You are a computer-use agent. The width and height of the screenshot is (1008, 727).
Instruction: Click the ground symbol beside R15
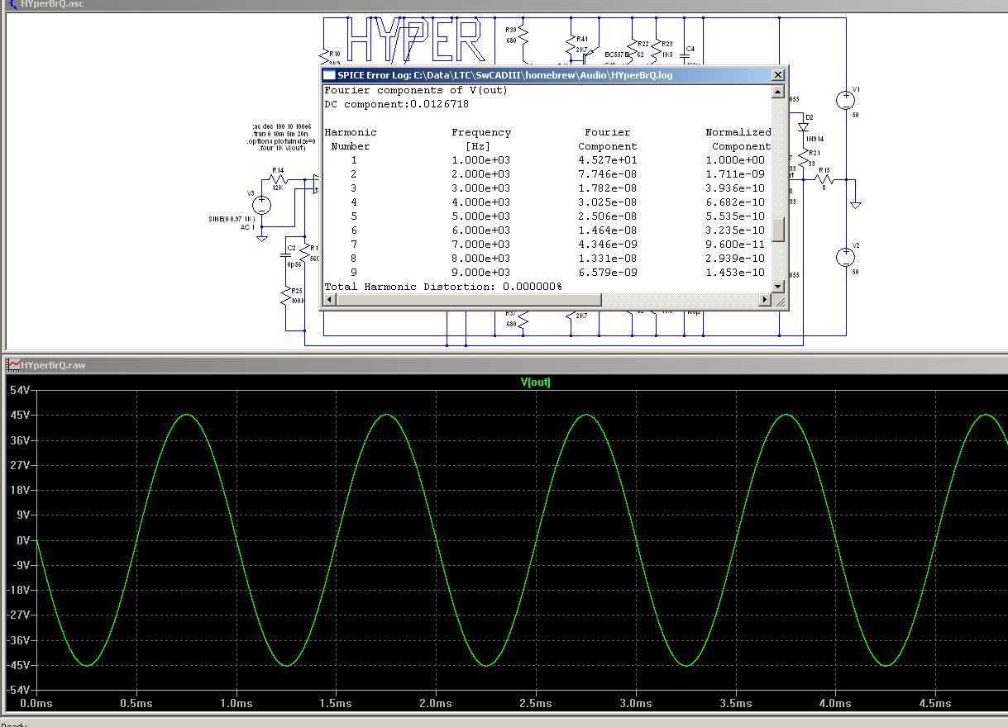[856, 203]
